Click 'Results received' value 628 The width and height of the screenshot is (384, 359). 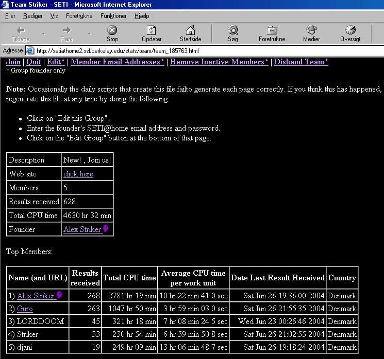pyautogui.click(x=69, y=202)
